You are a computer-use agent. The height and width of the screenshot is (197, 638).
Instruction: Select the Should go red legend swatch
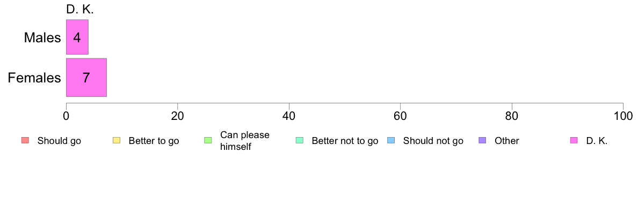coord(25,141)
